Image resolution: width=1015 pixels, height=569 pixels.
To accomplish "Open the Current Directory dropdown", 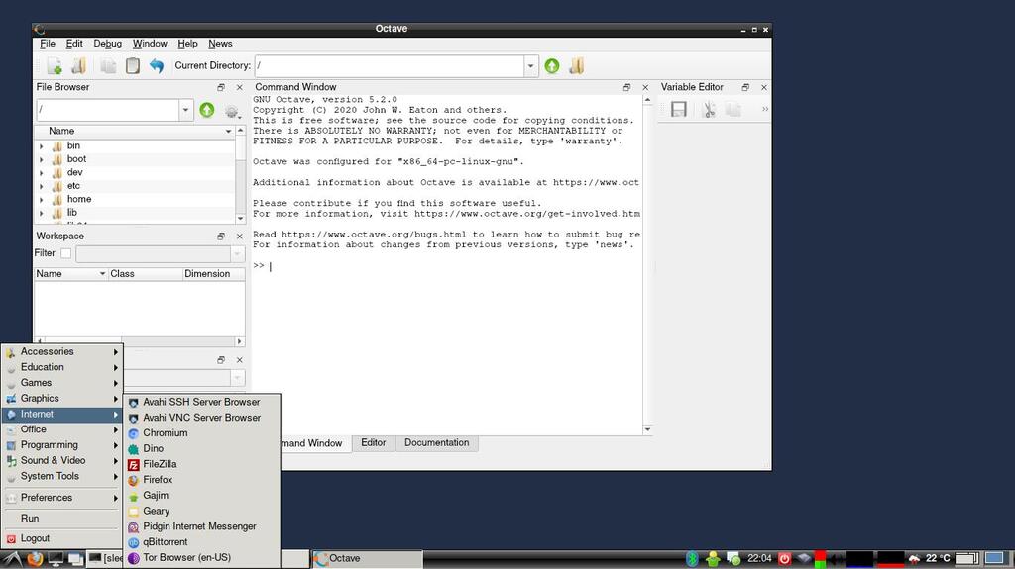I will 530,66.
